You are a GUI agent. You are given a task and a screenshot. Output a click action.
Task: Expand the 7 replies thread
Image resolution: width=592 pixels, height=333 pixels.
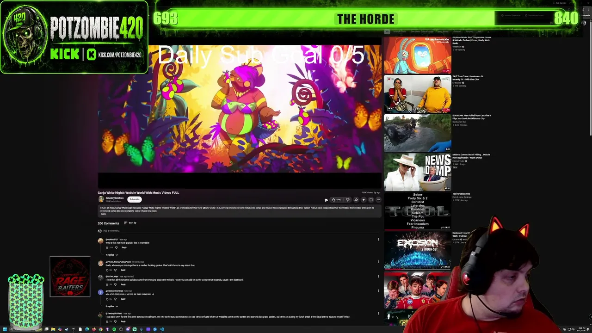(x=112, y=255)
